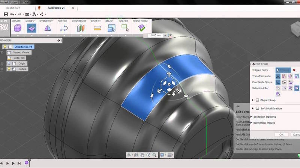Toggle Bodies folder lightbulb visibility

tap(9, 69)
